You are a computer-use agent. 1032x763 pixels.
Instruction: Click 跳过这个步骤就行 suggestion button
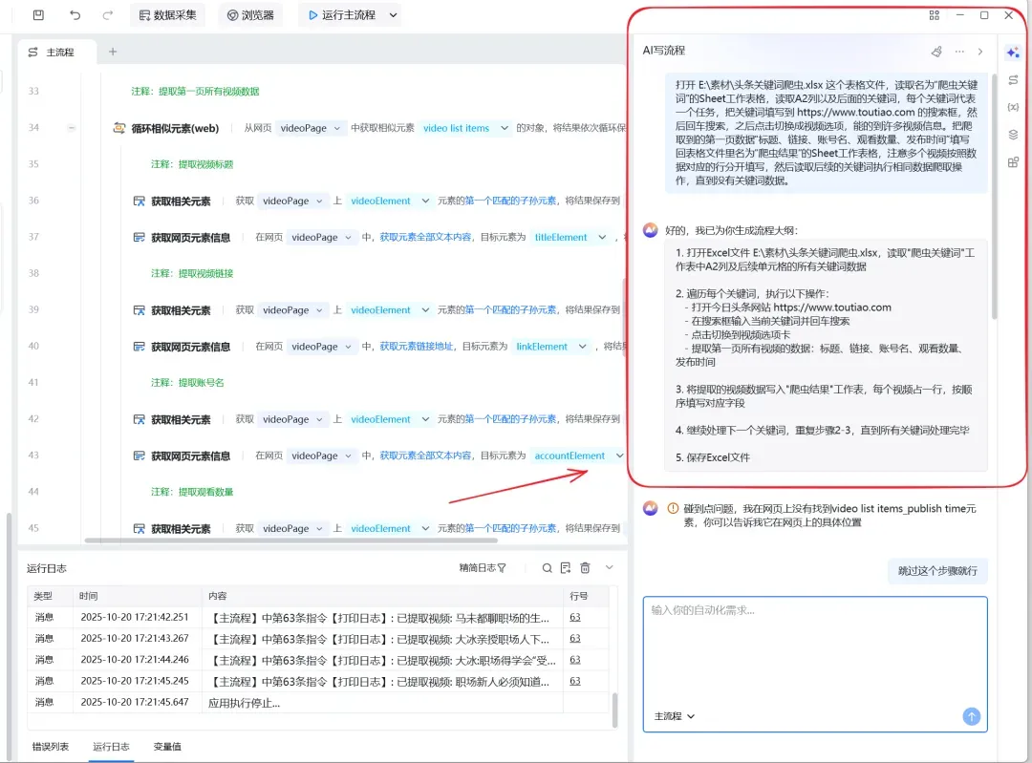tap(937, 570)
